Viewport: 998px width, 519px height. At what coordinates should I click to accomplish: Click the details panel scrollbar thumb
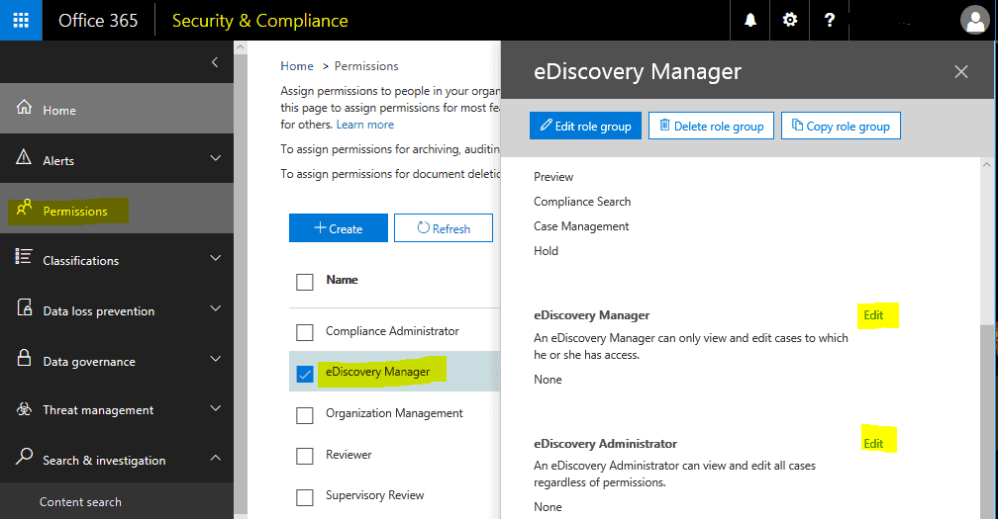click(986, 421)
